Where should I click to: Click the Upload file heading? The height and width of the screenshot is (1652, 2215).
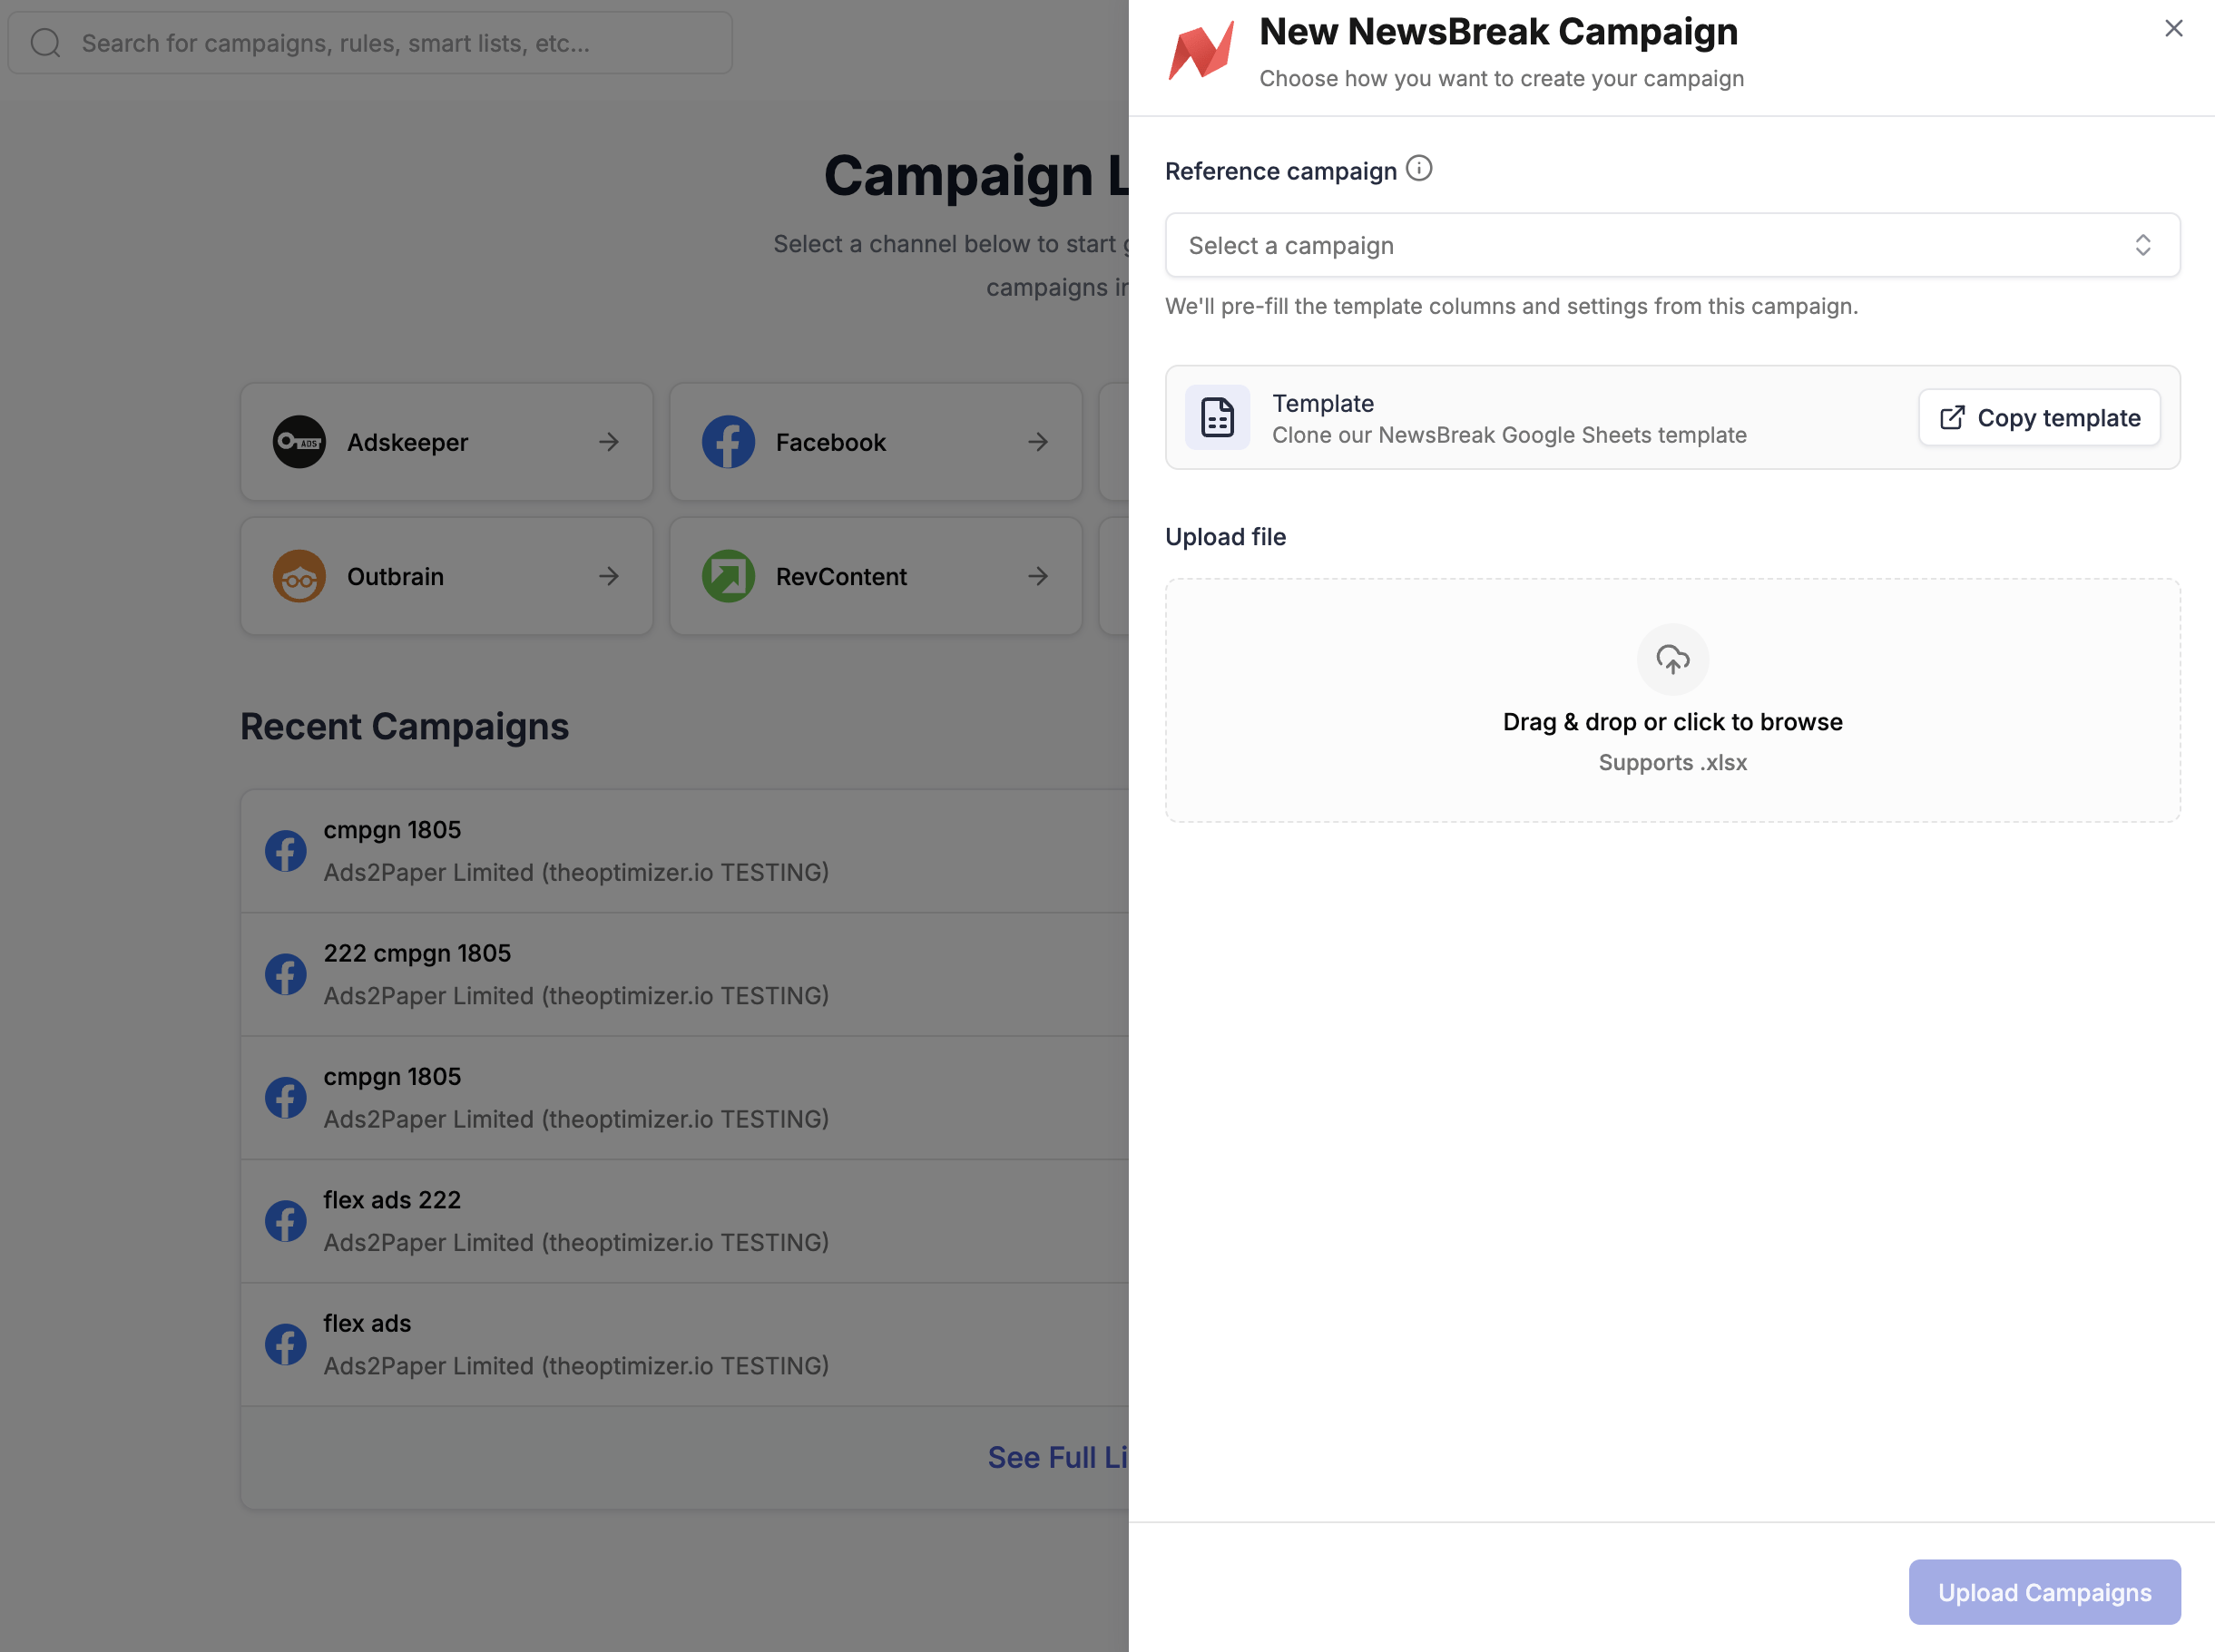[1225, 537]
